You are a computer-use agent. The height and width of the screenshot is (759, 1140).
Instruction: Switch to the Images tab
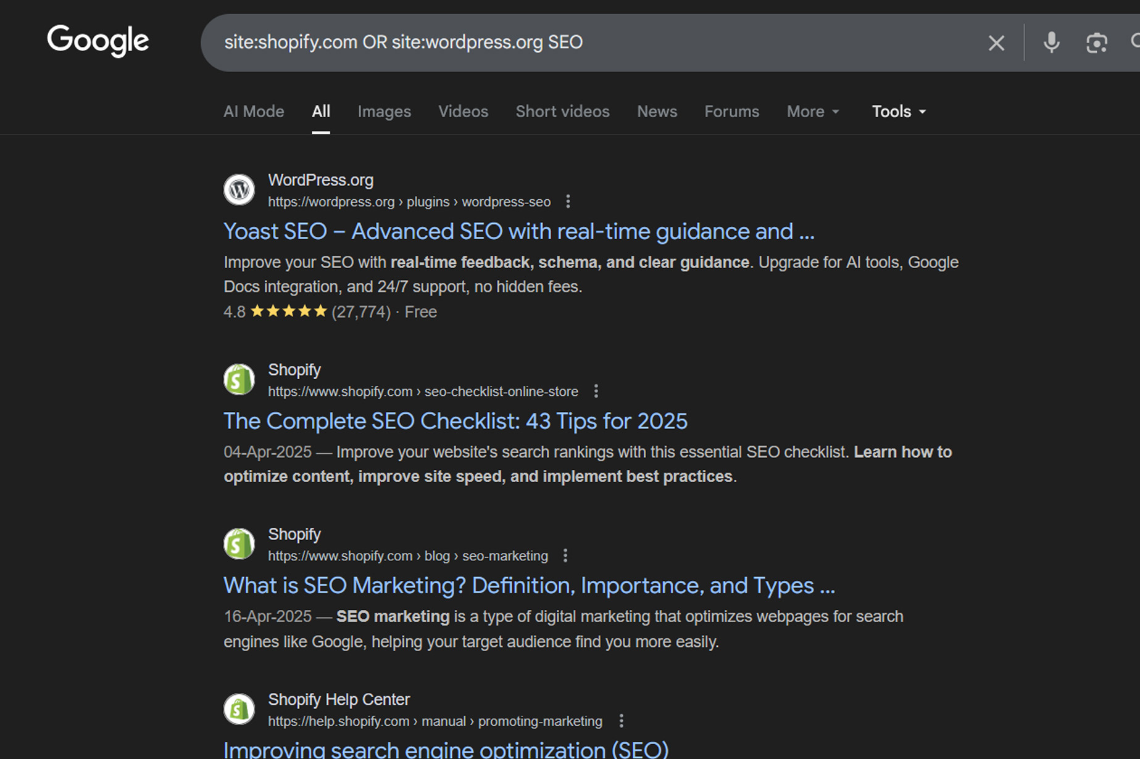384,112
